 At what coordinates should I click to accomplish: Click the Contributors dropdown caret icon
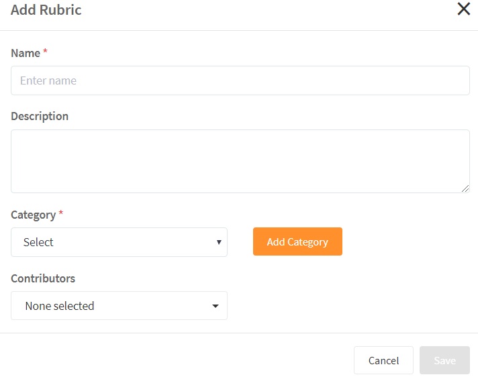coord(216,306)
